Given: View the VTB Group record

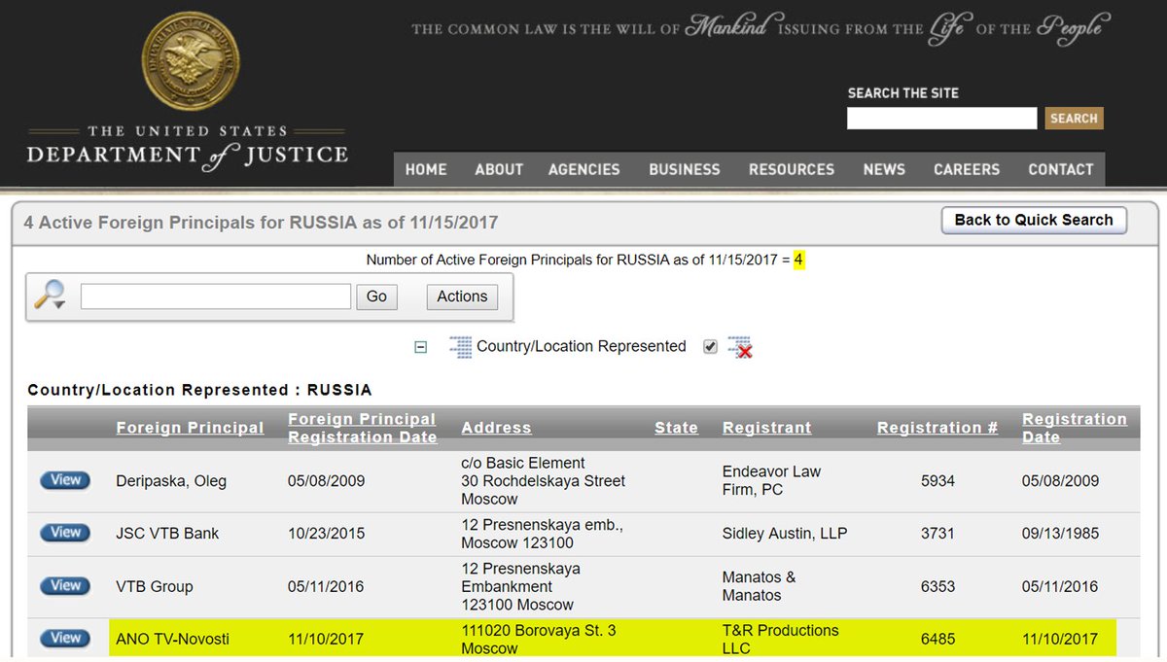Looking at the screenshot, I should pos(65,586).
